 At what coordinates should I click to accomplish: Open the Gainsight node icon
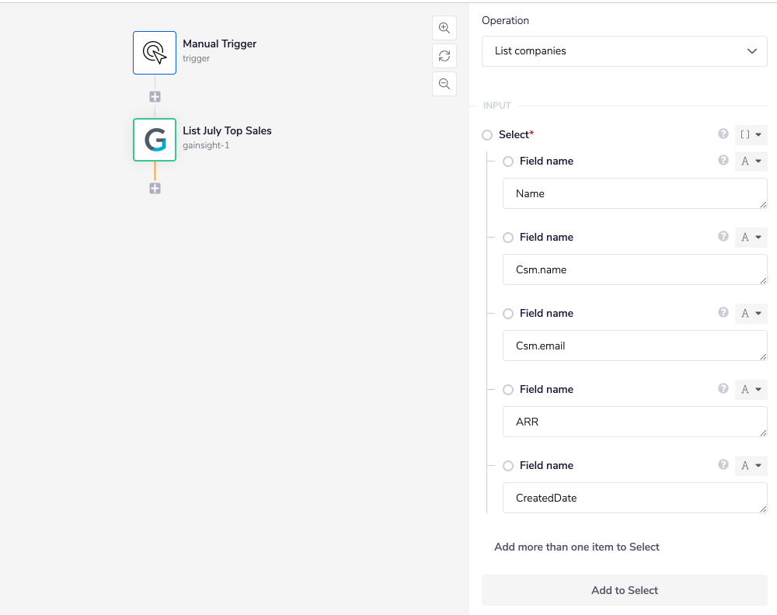[x=154, y=140]
